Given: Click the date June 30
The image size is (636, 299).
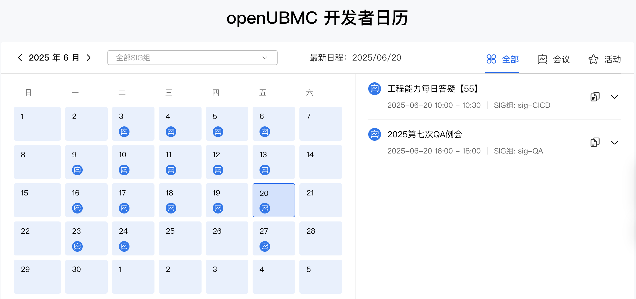Looking at the screenshot, I should (x=86, y=277).
